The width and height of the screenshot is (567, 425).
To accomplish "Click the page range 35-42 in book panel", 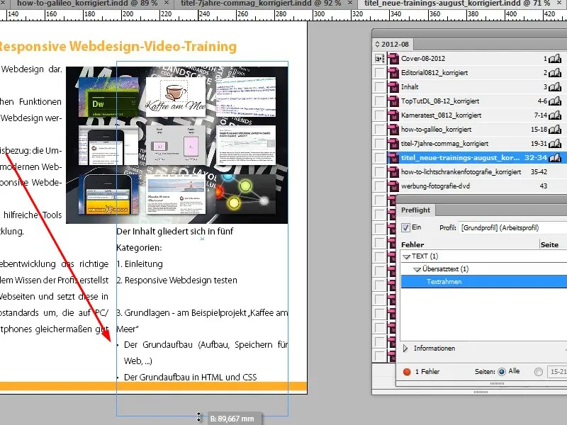I will [539, 172].
